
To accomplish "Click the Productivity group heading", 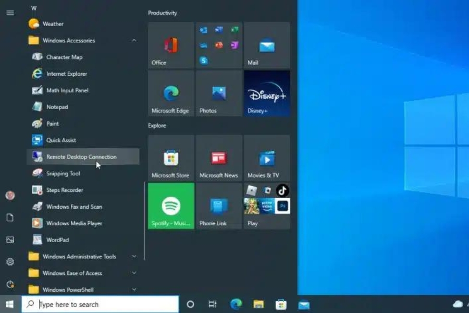I will click(163, 13).
